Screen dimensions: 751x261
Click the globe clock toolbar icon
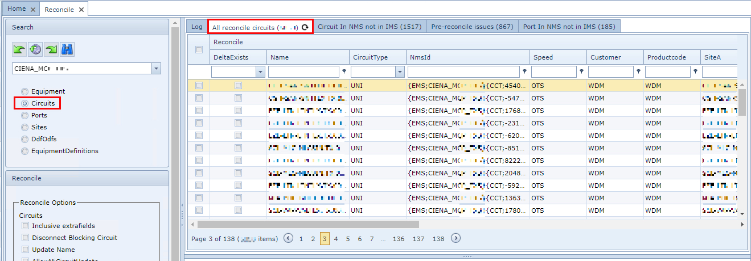pos(36,50)
